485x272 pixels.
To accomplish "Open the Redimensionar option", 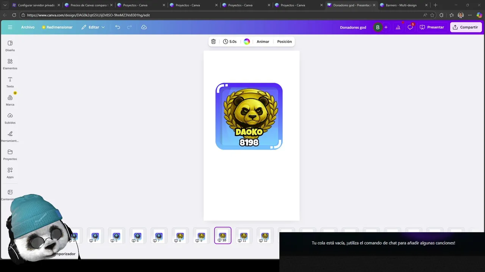I will click(57, 27).
